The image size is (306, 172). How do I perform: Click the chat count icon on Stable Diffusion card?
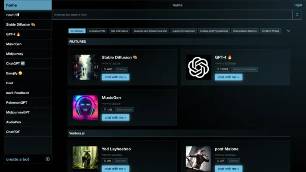coord(105,69)
